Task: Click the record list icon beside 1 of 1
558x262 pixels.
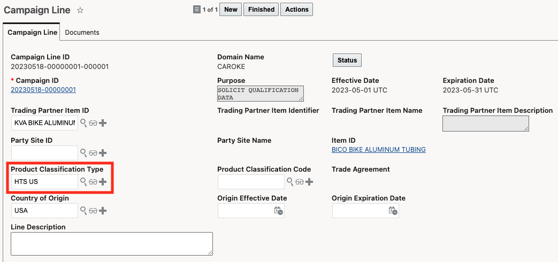Action: click(x=196, y=10)
